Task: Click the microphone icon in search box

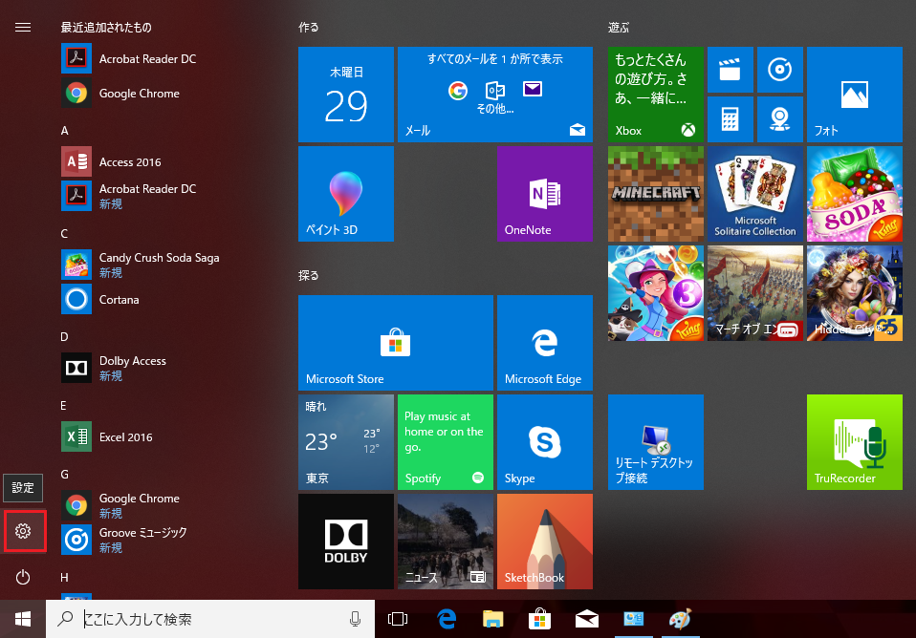Action: 355,619
